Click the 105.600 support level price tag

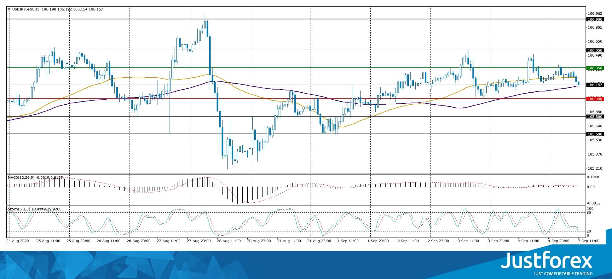point(595,134)
